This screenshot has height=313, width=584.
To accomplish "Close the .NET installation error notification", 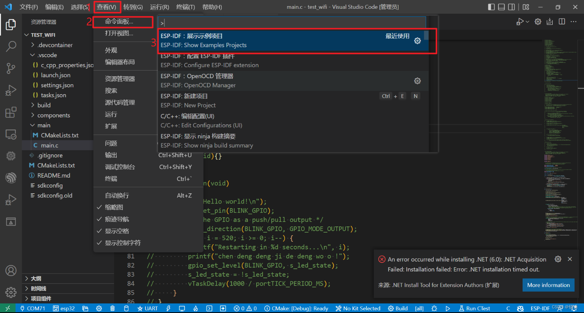I will point(570,259).
